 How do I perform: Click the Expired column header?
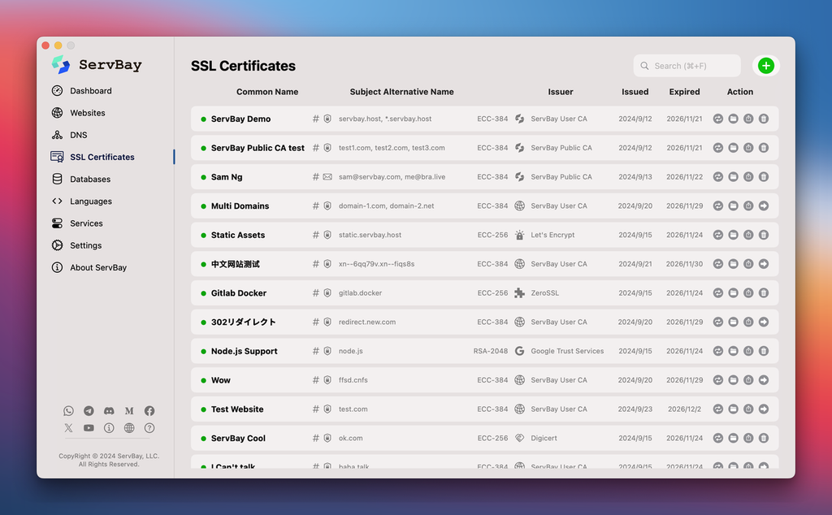684,92
